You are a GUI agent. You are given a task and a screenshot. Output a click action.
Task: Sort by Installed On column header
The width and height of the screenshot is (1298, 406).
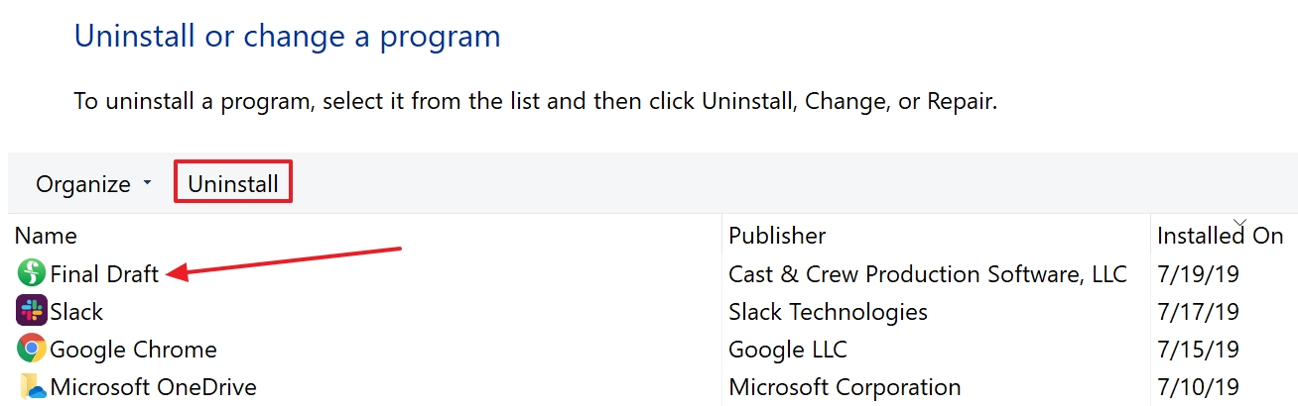1220,236
